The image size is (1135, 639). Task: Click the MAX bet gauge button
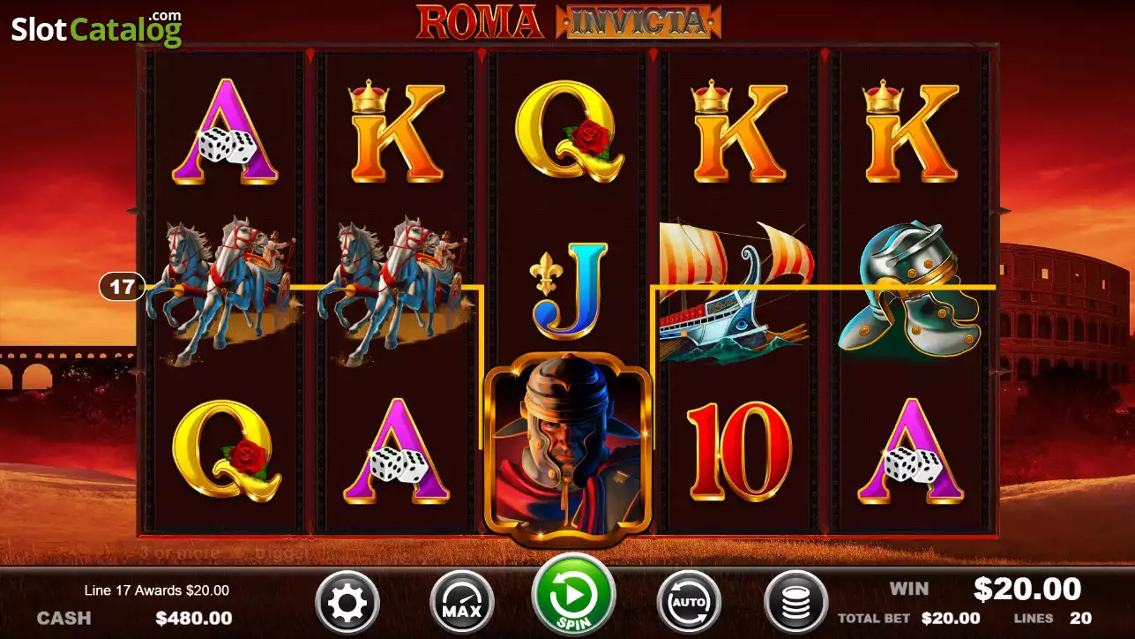pyautogui.click(x=461, y=604)
